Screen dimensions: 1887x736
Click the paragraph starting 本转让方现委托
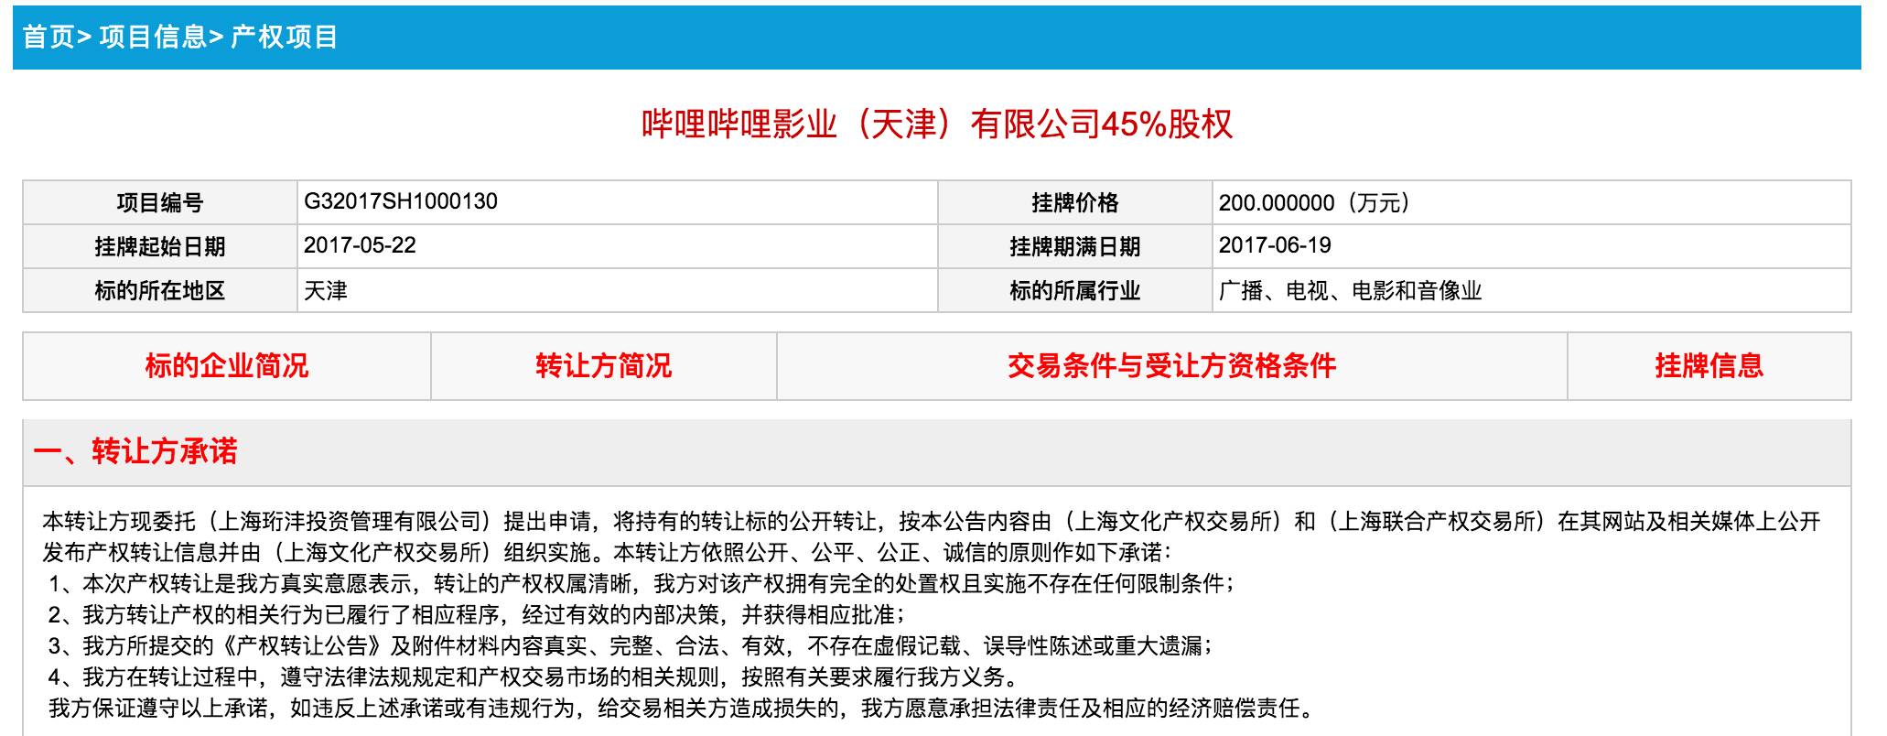point(932,536)
